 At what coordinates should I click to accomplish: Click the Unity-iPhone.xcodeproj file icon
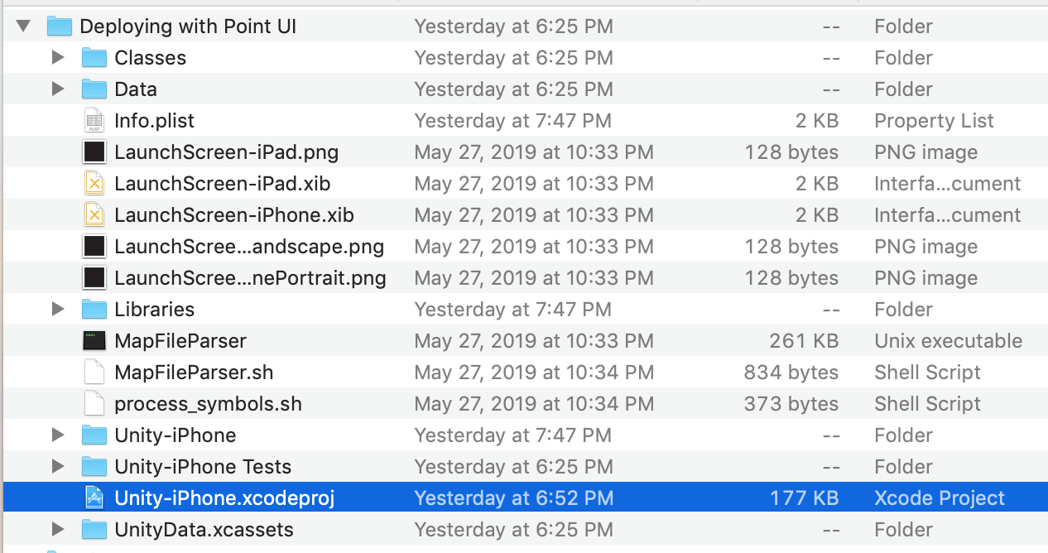[94, 498]
